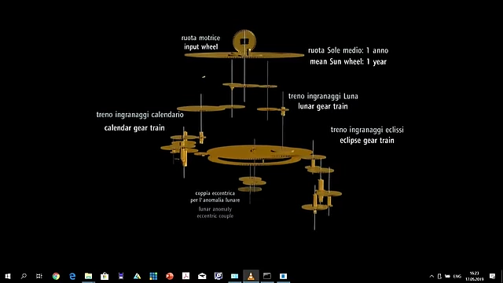Screen dimensions: 503x283
Task: Click 'treno ingranaggi eclissi' label
Action: pyautogui.click(x=367, y=130)
